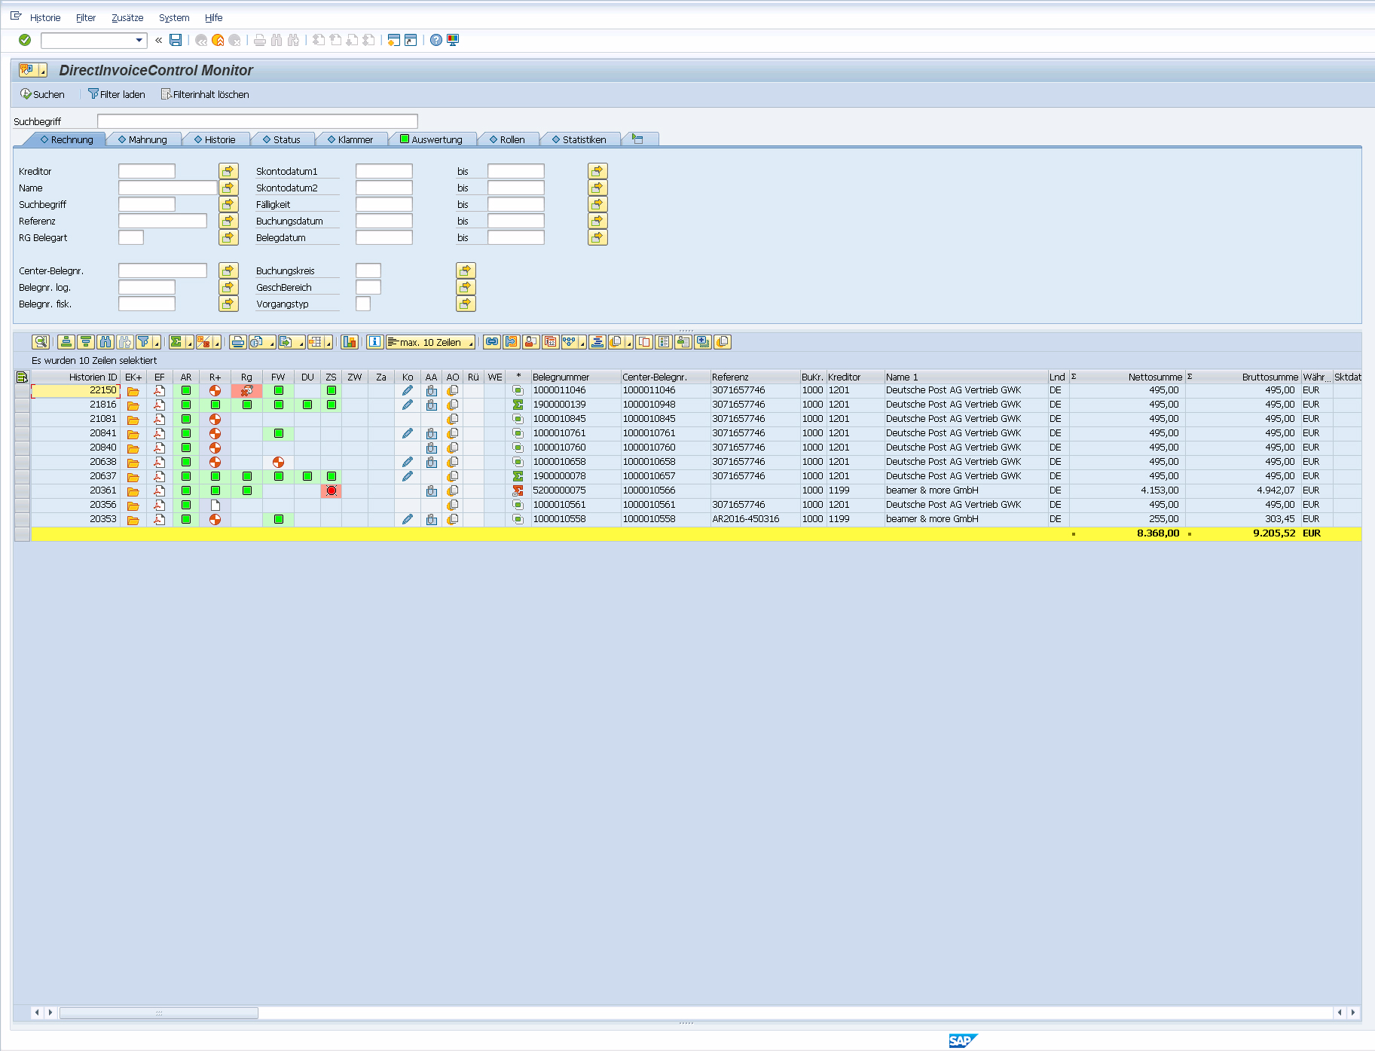Open the chart graphic icon in the grid toolbar
The image size is (1375, 1051).
coord(350,342)
